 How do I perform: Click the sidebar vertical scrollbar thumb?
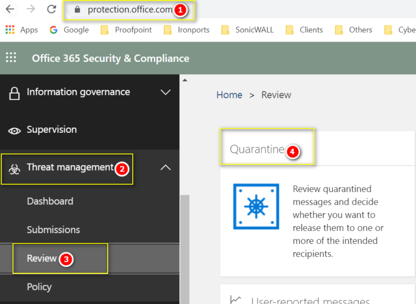[185, 249]
